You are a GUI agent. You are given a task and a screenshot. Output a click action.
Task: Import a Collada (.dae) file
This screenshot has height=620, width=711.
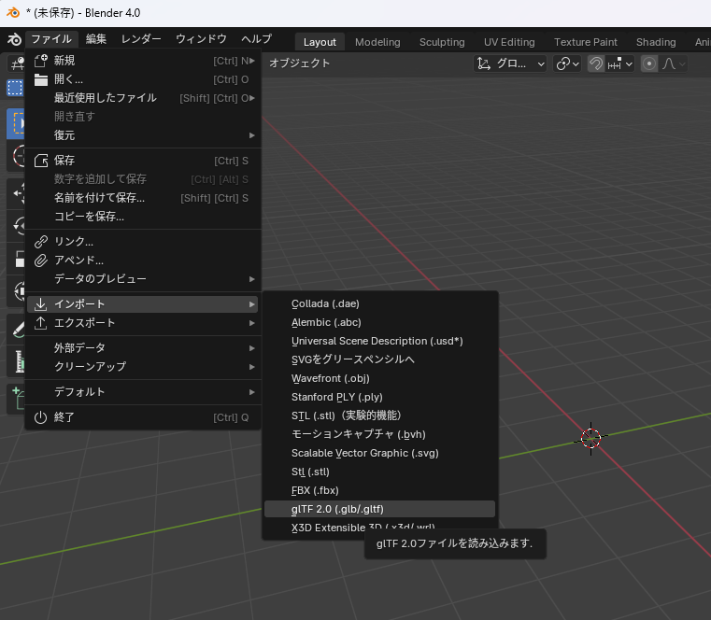coord(379,303)
